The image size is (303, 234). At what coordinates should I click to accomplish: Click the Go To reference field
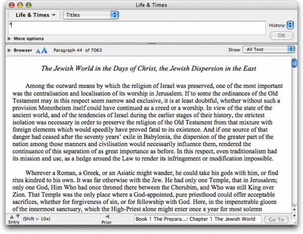pyautogui.click(x=197, y=219)
